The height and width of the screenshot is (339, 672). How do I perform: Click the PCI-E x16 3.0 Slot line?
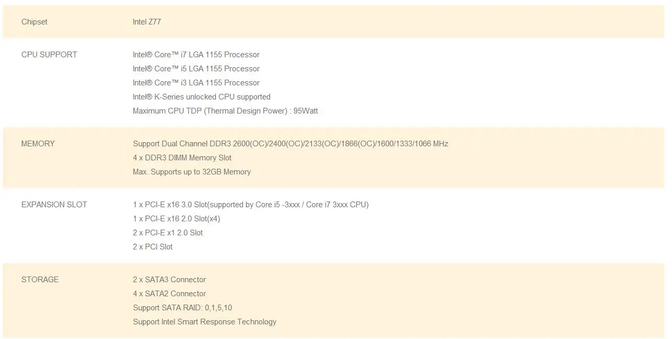click(x=251, y=205)
